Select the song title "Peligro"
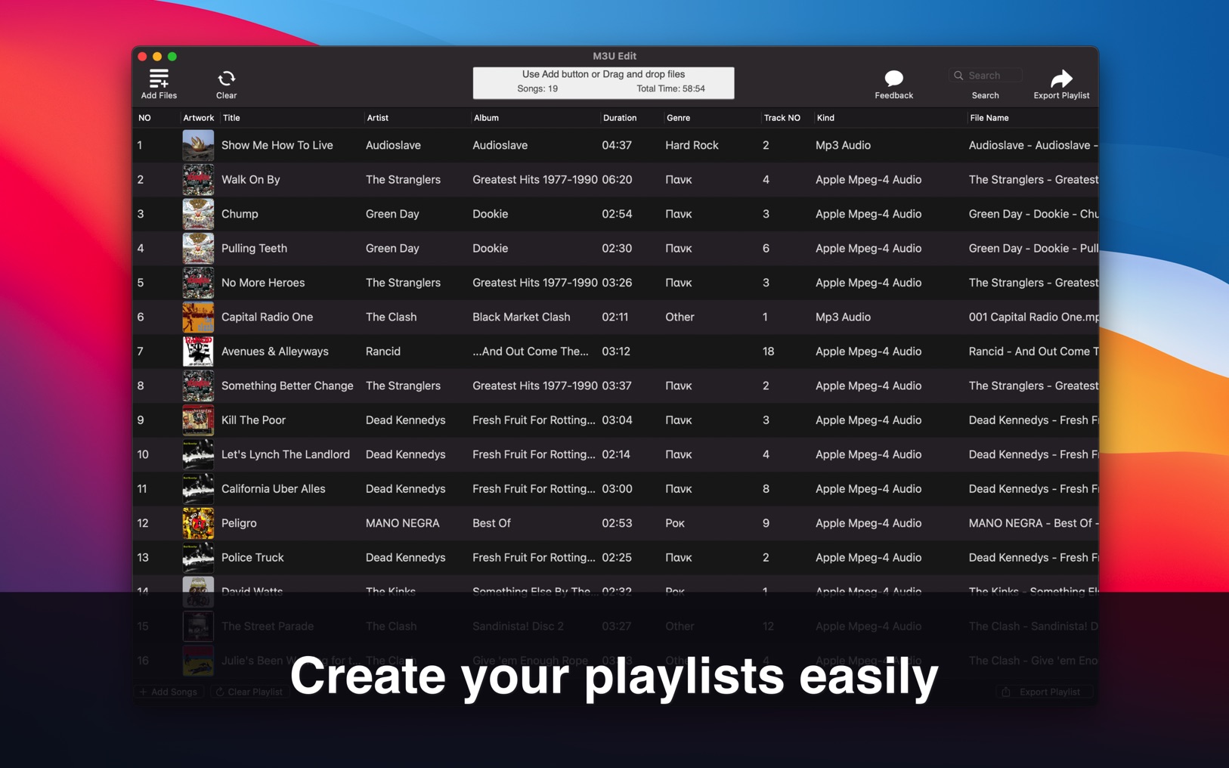 pos(239,524)
